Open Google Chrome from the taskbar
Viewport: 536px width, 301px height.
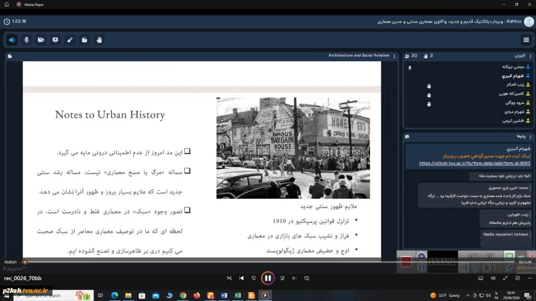pyautogui.click(x=183, y=296)
